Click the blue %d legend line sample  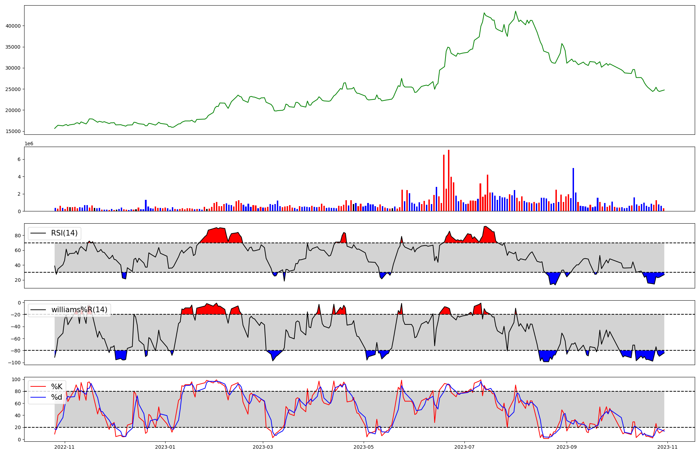pyautogui.click(x=38, y=397)
